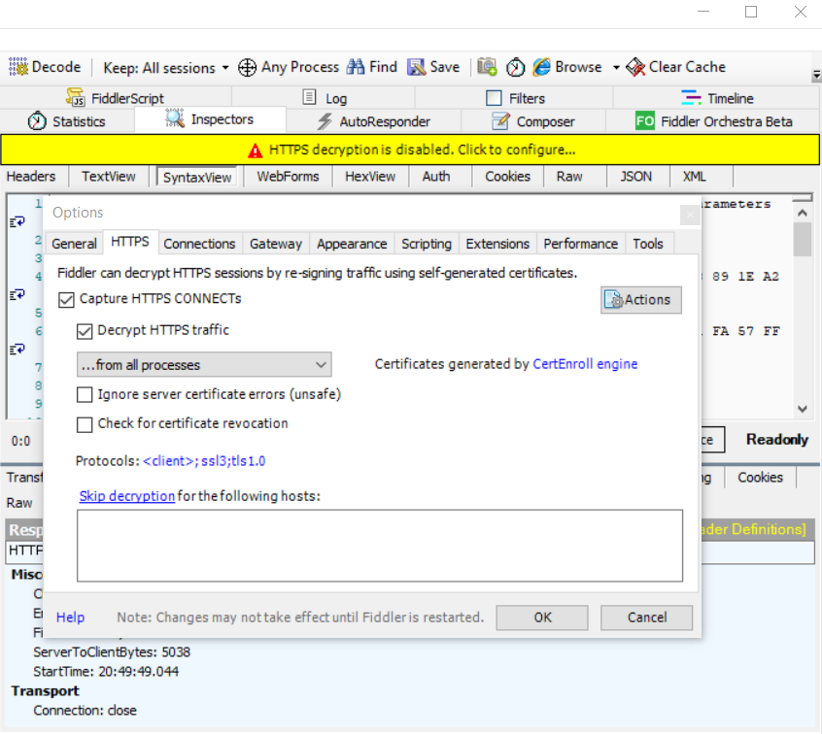Viewport: 822px width, 734px height.
Task: Click the Save toolbar icon
Action: click(416, 67)
